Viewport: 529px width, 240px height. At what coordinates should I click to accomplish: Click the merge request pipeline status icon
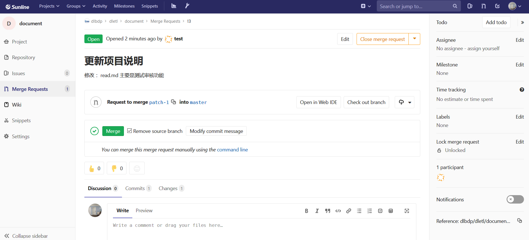point(94,131)
